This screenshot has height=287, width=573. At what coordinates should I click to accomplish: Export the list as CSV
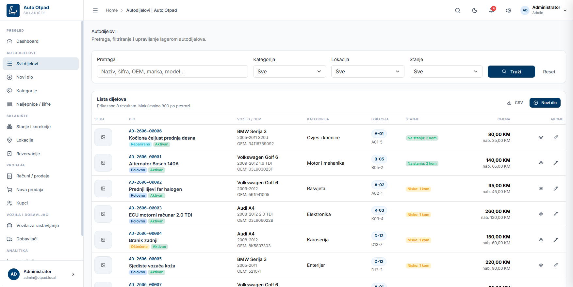click(x=515, y=103)
